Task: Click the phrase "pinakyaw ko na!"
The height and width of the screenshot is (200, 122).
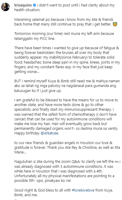Action: pos(58,181)
